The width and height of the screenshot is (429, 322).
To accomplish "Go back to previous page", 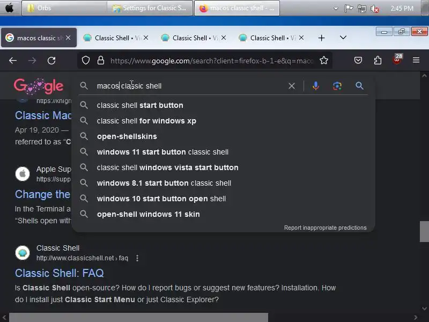I will 13,60.
